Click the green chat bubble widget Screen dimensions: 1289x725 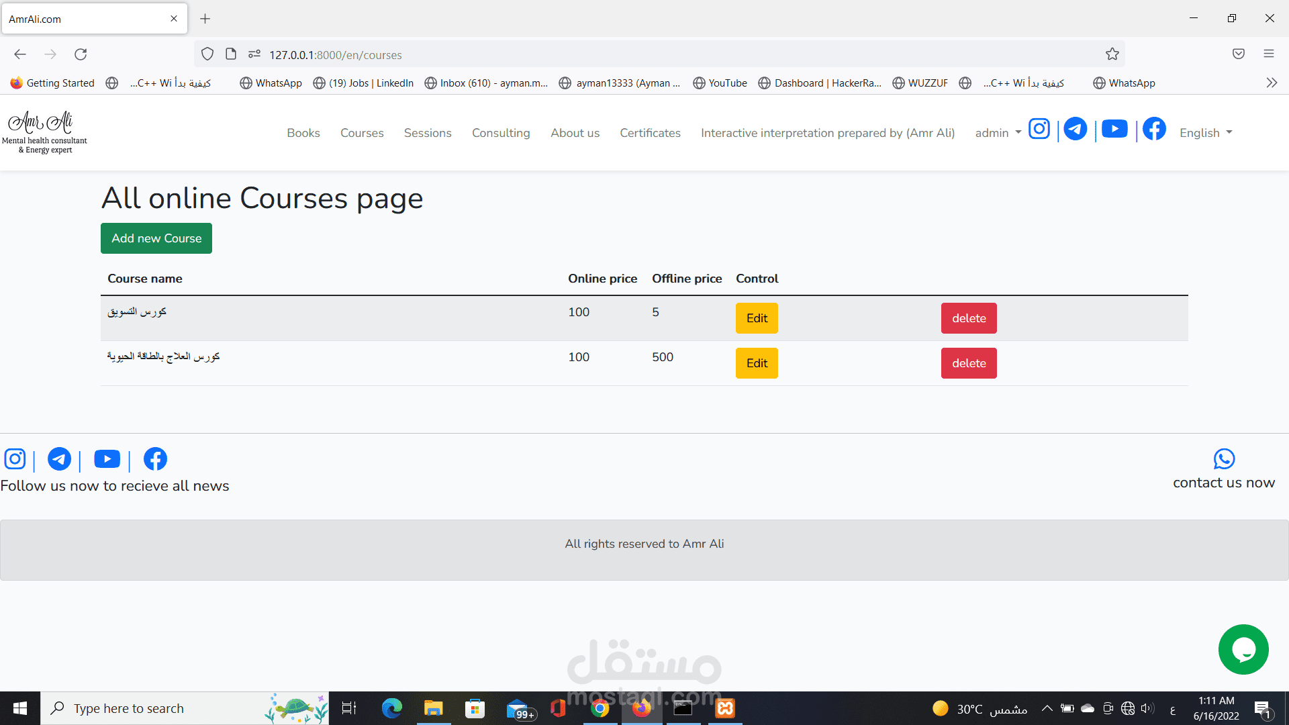[1243, 650]
